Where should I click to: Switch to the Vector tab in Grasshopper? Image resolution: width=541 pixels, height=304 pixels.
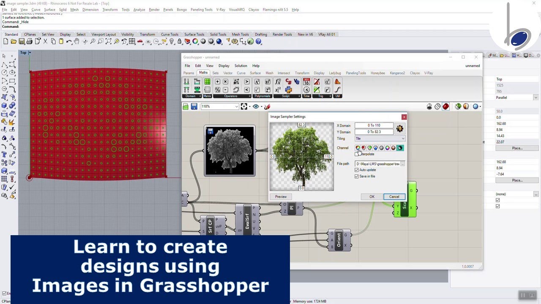coord(228,73)
